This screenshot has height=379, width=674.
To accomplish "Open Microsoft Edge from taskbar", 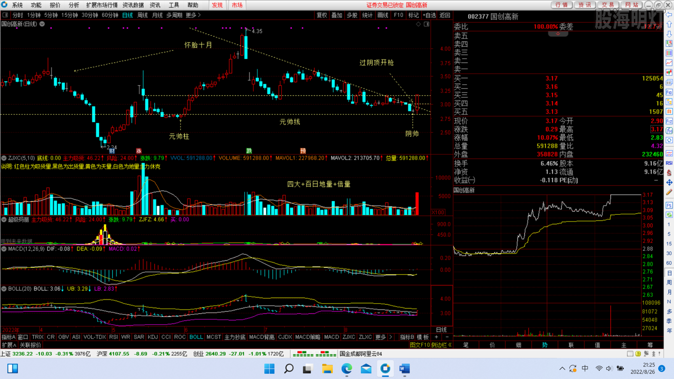I will pos(346,368).
